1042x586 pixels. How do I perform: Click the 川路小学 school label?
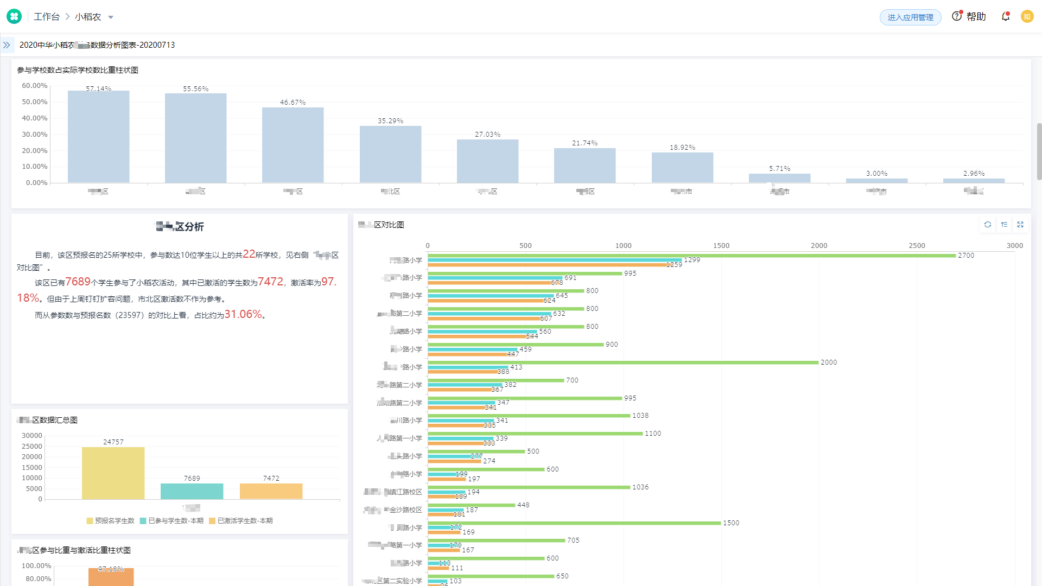coord(406,420)
